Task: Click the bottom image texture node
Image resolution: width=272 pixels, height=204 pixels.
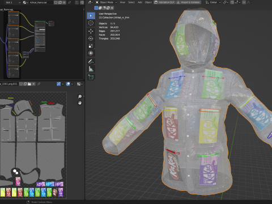Action: pos(14,71)
